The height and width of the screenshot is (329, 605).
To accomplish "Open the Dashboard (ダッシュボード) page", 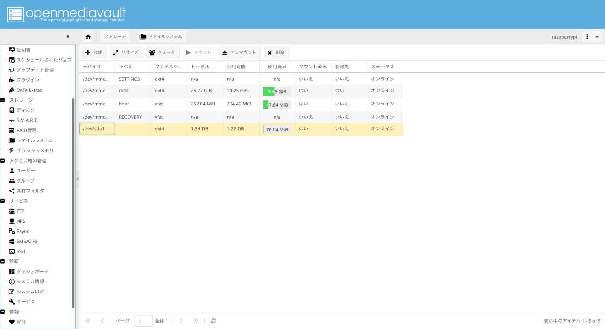I will (32, 272).
